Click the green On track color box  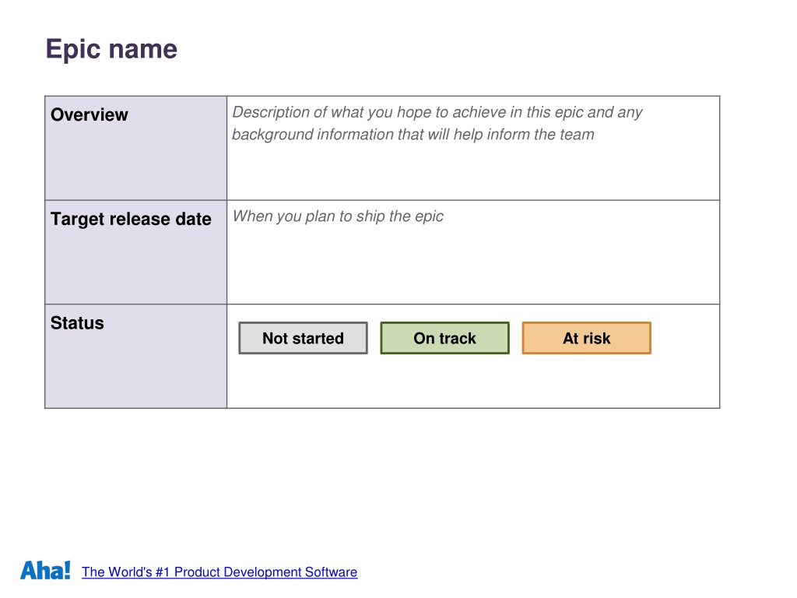444,338
